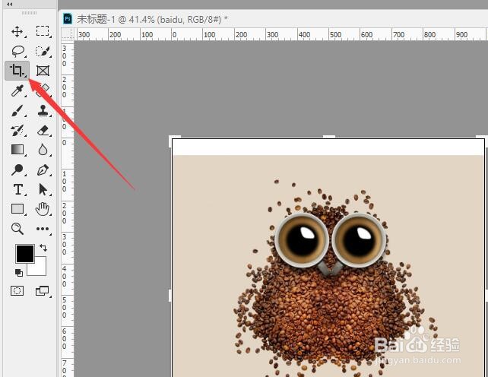Click the top-center crop handle
Image resolution: width=488 pixels, height=377 pixels.
click(329, 137)
